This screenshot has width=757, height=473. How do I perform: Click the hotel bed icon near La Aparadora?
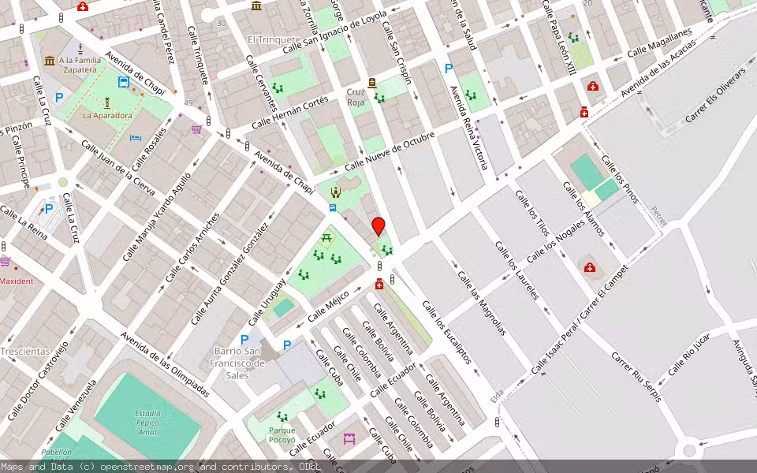135,138
